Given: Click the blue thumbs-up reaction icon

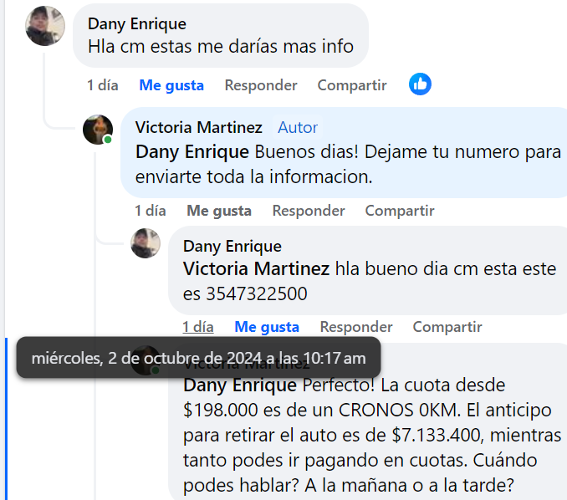Looking at the screenshot, I should (420, 84).
